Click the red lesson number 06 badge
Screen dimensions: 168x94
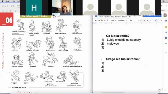point(7,19)
